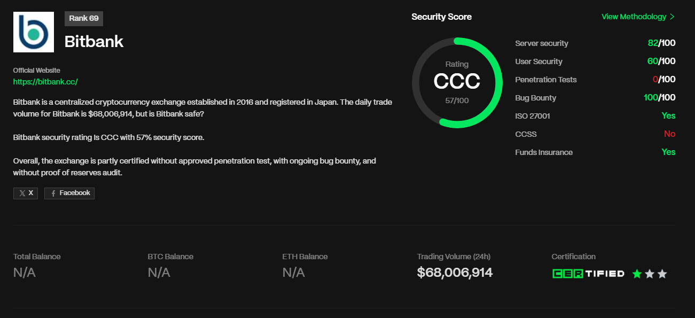Viewport: 695px width, 318px height.
Task: Select the Penetration Tests score row
Action: (595, 80)
